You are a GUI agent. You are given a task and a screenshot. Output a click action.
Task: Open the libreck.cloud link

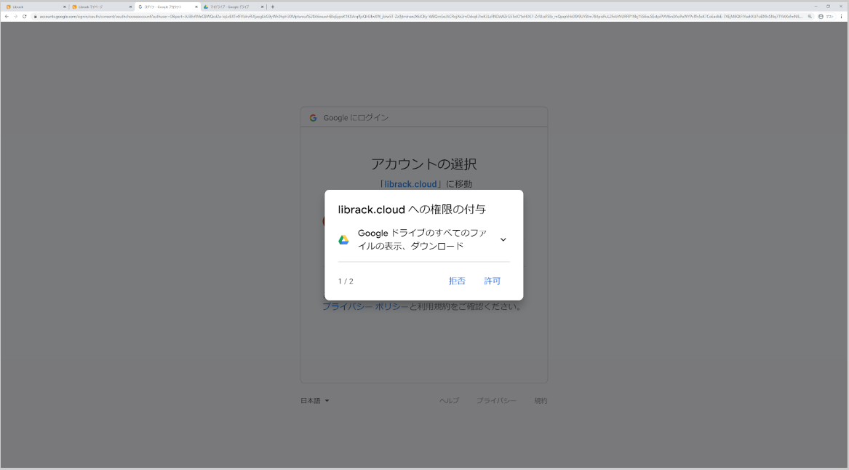[x=409, y=184]
